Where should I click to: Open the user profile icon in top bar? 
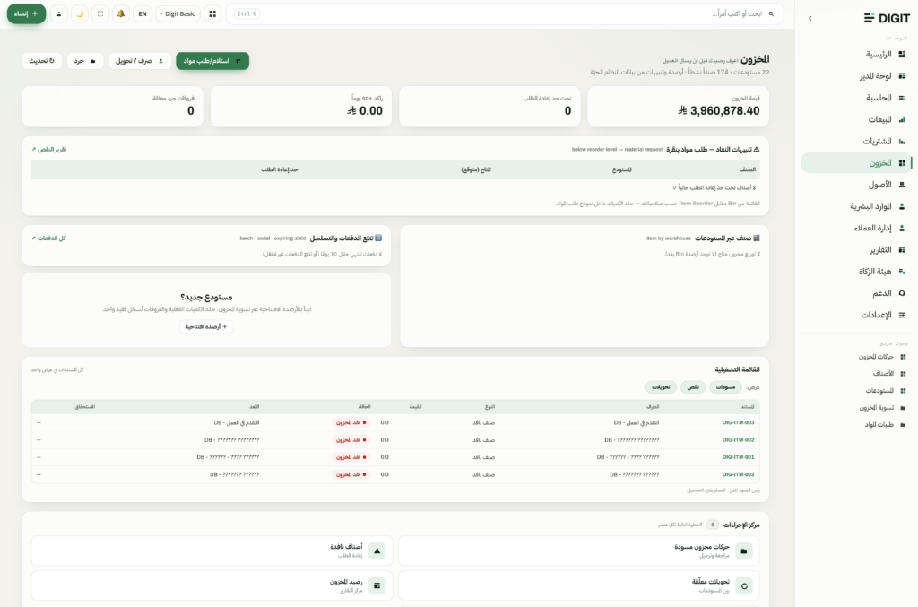pyautogui.click(x=58, y=13)
